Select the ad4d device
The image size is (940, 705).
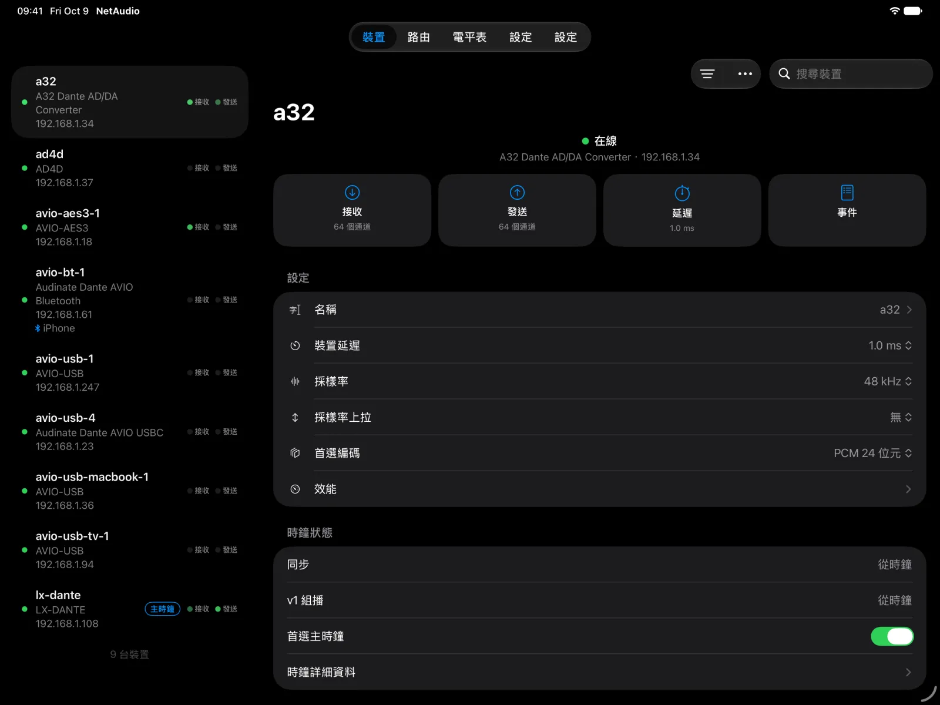click(130, 168)
